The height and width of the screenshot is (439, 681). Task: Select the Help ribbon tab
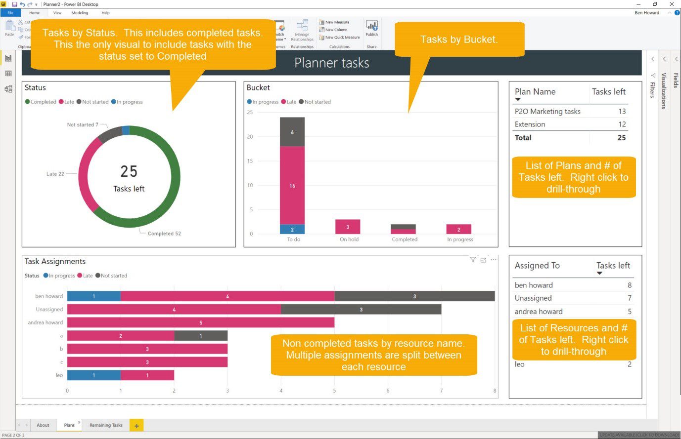(x=105, y=13)
